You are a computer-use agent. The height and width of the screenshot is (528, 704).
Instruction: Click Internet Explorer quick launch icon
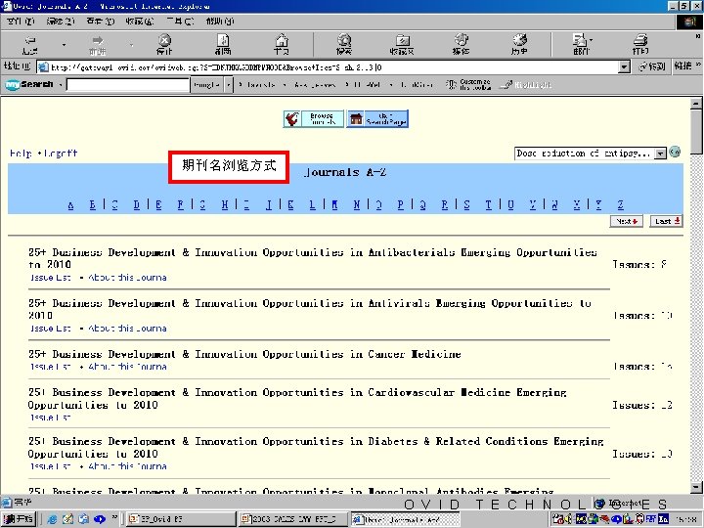(52, 519)
